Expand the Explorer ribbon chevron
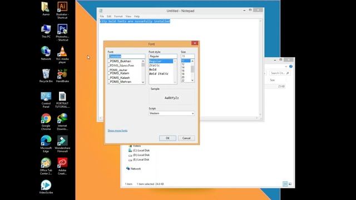 pyautogui.click(x=286, y=67)
